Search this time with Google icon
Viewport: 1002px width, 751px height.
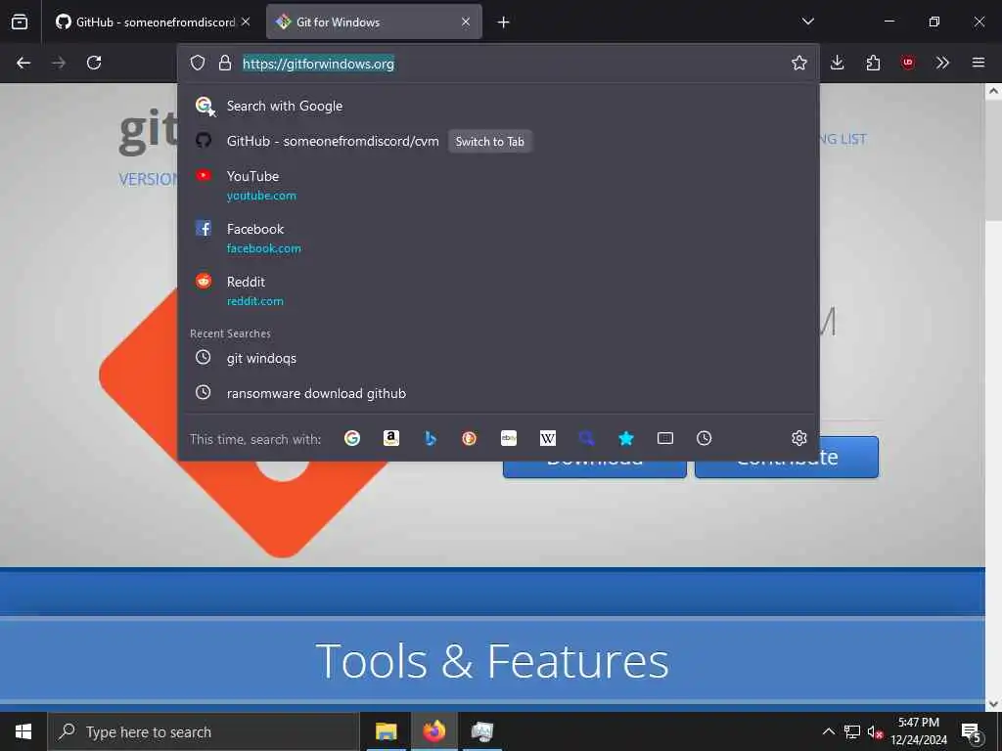[x=352, y=438]
